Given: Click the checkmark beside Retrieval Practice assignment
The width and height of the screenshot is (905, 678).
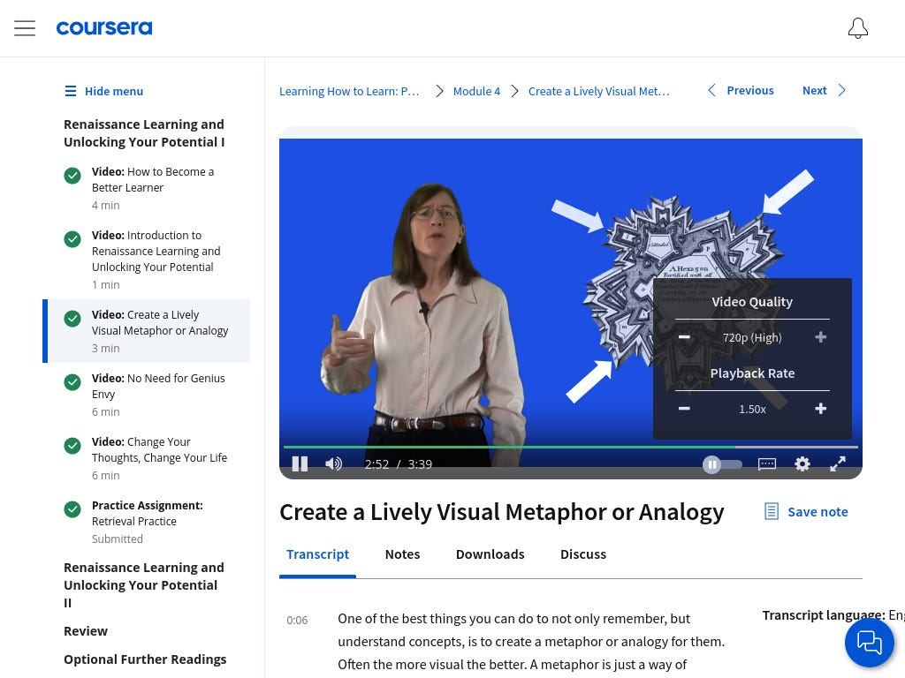Looking at the screenshot, I should click(x=72, y=509).
